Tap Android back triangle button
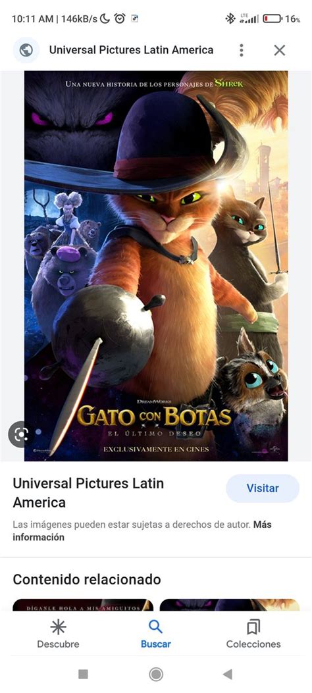 [228, 674]
